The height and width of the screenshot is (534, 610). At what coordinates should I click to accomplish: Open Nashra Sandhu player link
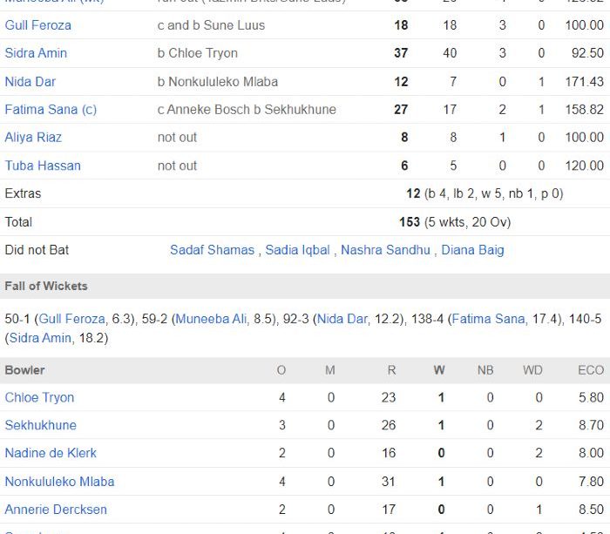pyautogui.click(x=385, y=250)
